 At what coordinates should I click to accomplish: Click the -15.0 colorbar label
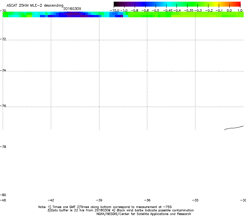click(x=114, y=11)
